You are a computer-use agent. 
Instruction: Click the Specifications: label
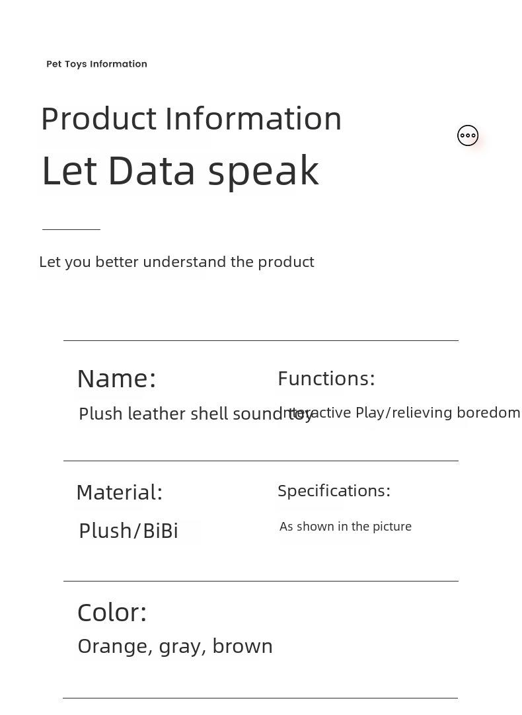point(334,491)
